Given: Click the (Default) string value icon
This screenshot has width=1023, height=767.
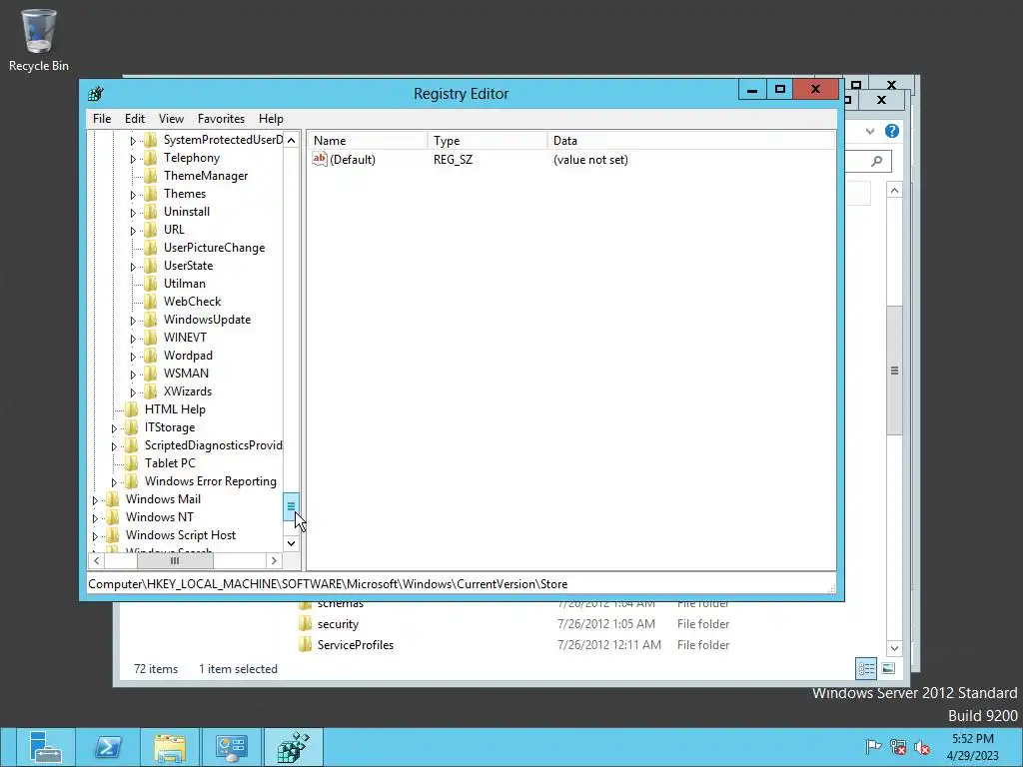Looking at the screenshot, I should (319, 159).
